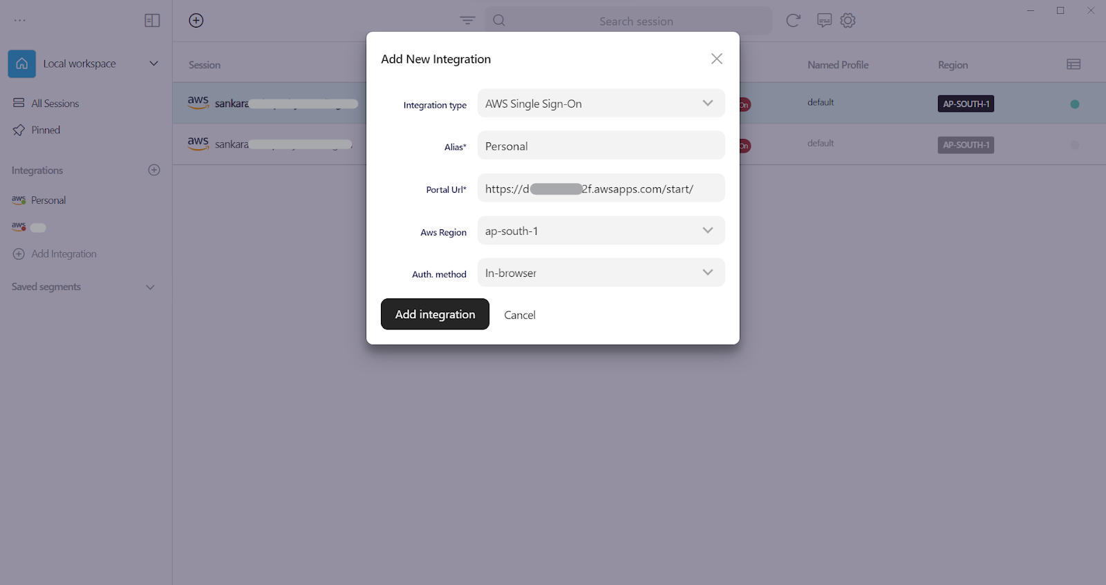
Task: Close the Add New Integration dialog
Action: pos(717,59)
